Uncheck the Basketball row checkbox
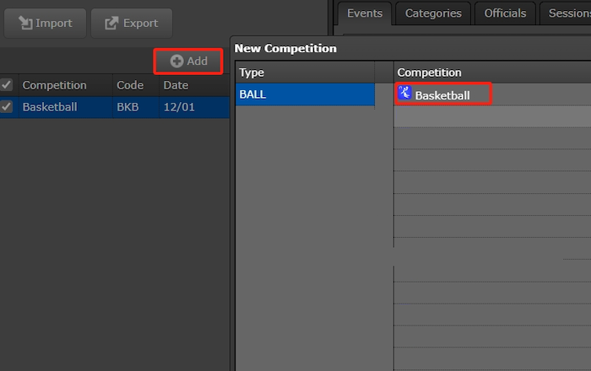The height and width of the screenshot is (371, 591). [6, 107]
